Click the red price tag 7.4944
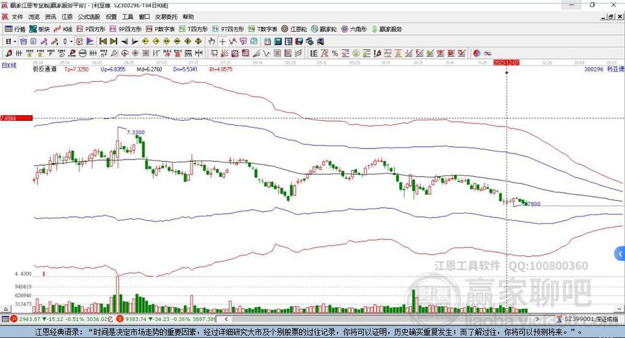Viewport: 625px width, 338px height. pyautogui.click(x=16, y=118)
